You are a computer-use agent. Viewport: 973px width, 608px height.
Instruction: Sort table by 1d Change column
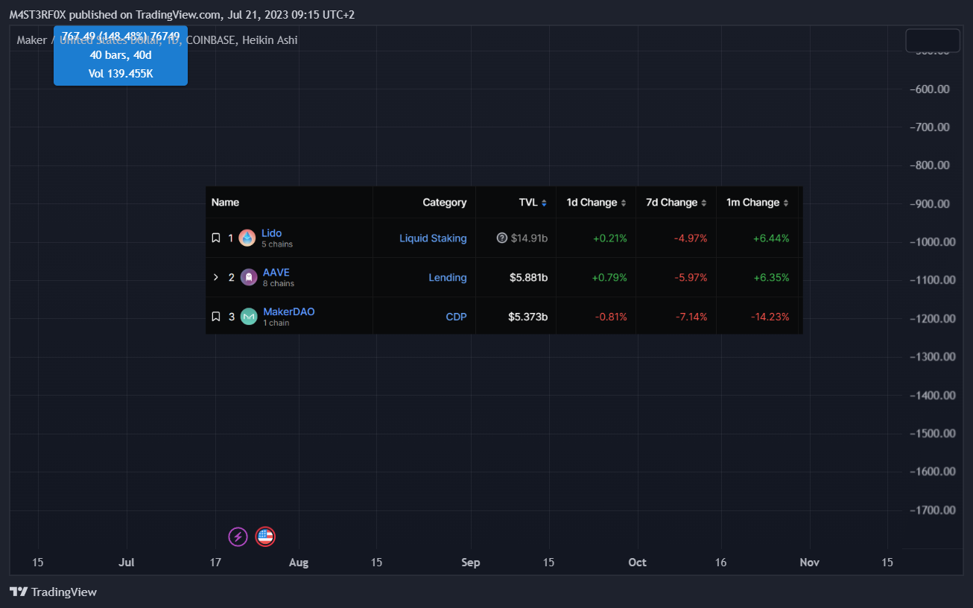point(596,203)
